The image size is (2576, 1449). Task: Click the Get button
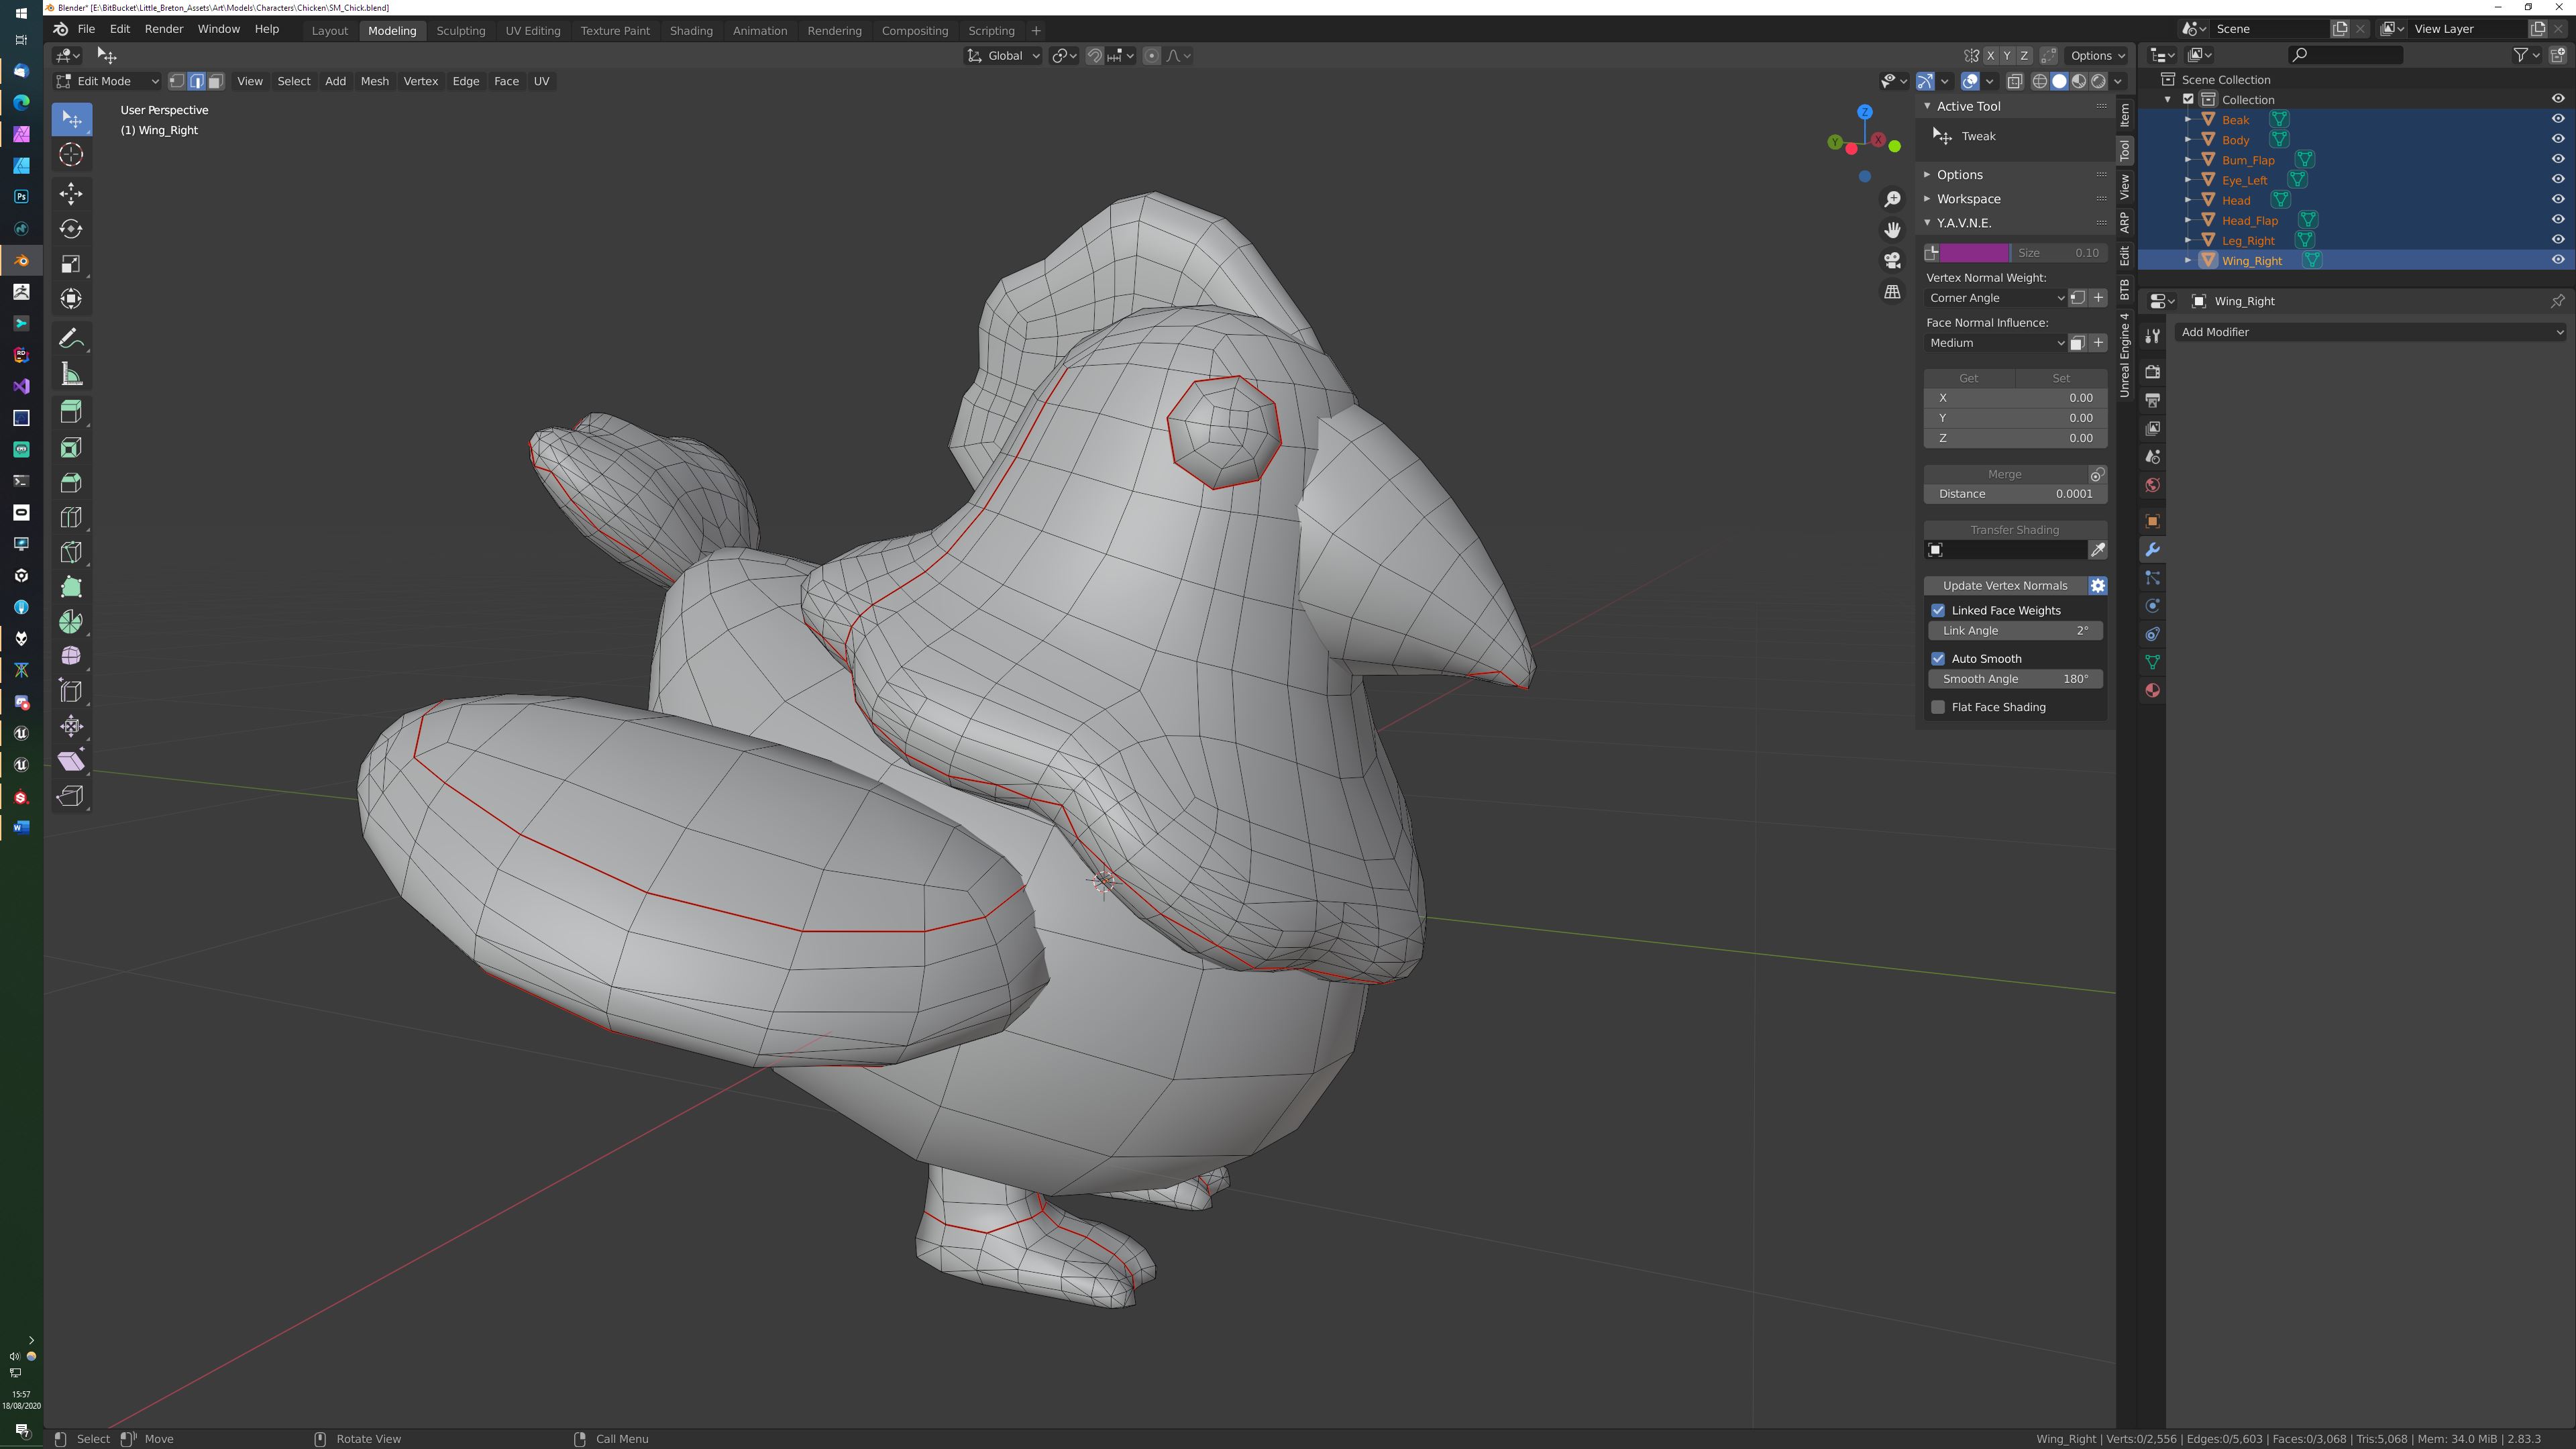pyautogui.click(x=1968, y=378)
